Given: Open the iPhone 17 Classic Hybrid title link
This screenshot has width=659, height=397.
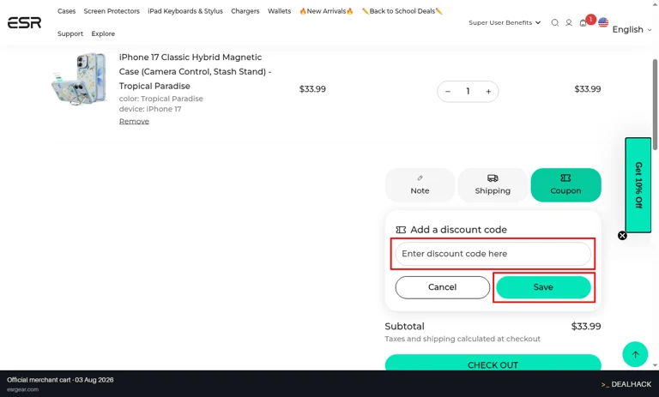Looking at the screenshot, I should point(195,72).
